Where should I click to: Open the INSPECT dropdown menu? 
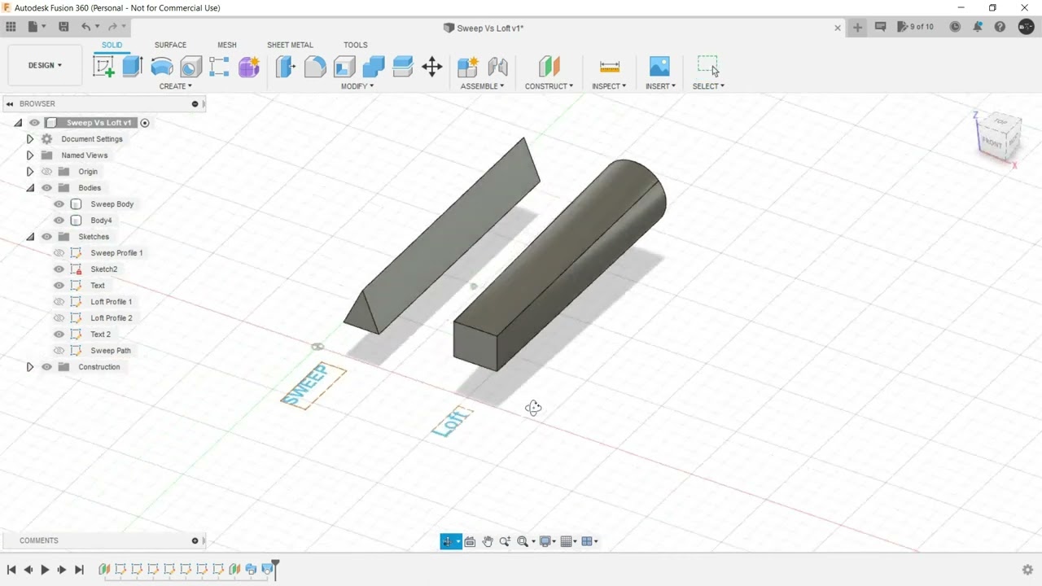609,86
